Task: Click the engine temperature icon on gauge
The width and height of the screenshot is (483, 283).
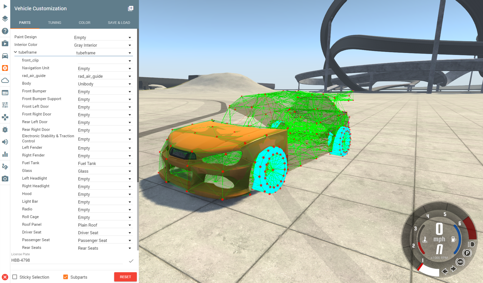Action: pyautogui.click(x=425, y=239)
